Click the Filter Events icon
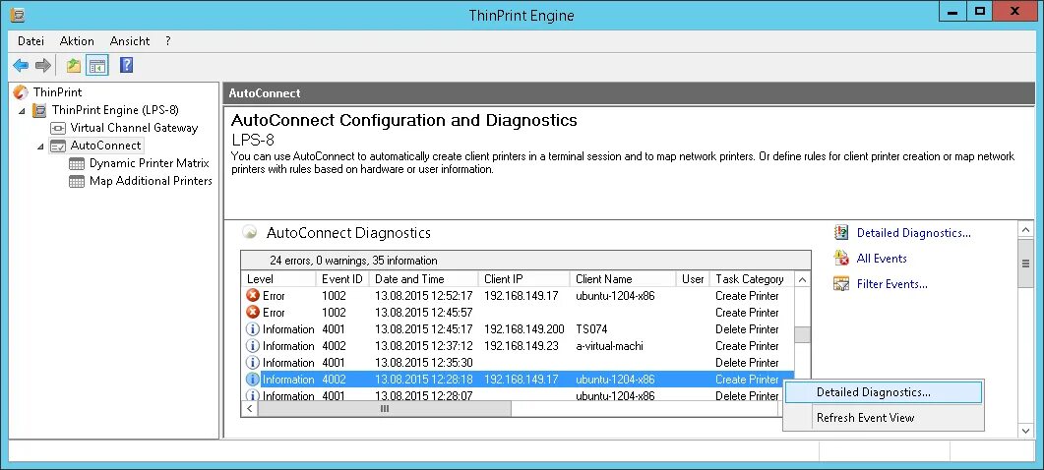Viewport: 1044px width, 470px height. (841, 283)
